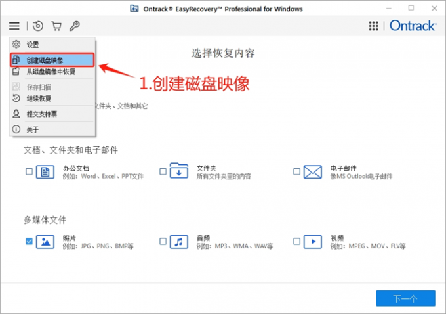Click the resume recovery circular arrow icon
The image size is (446, 314).
(x=38, y=26)
